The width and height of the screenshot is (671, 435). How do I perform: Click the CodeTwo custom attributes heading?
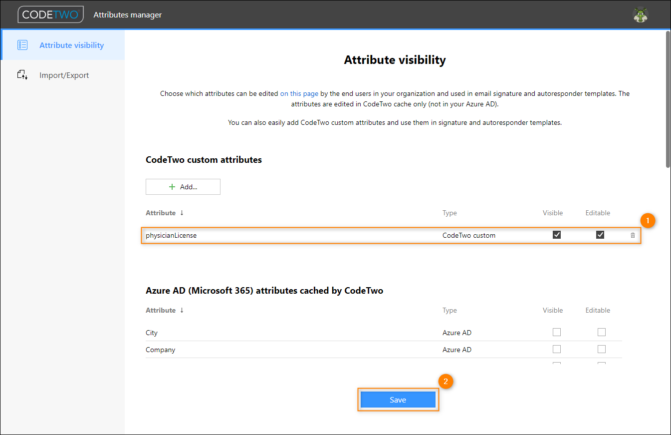pyautogui.click(x=204, y=160)
